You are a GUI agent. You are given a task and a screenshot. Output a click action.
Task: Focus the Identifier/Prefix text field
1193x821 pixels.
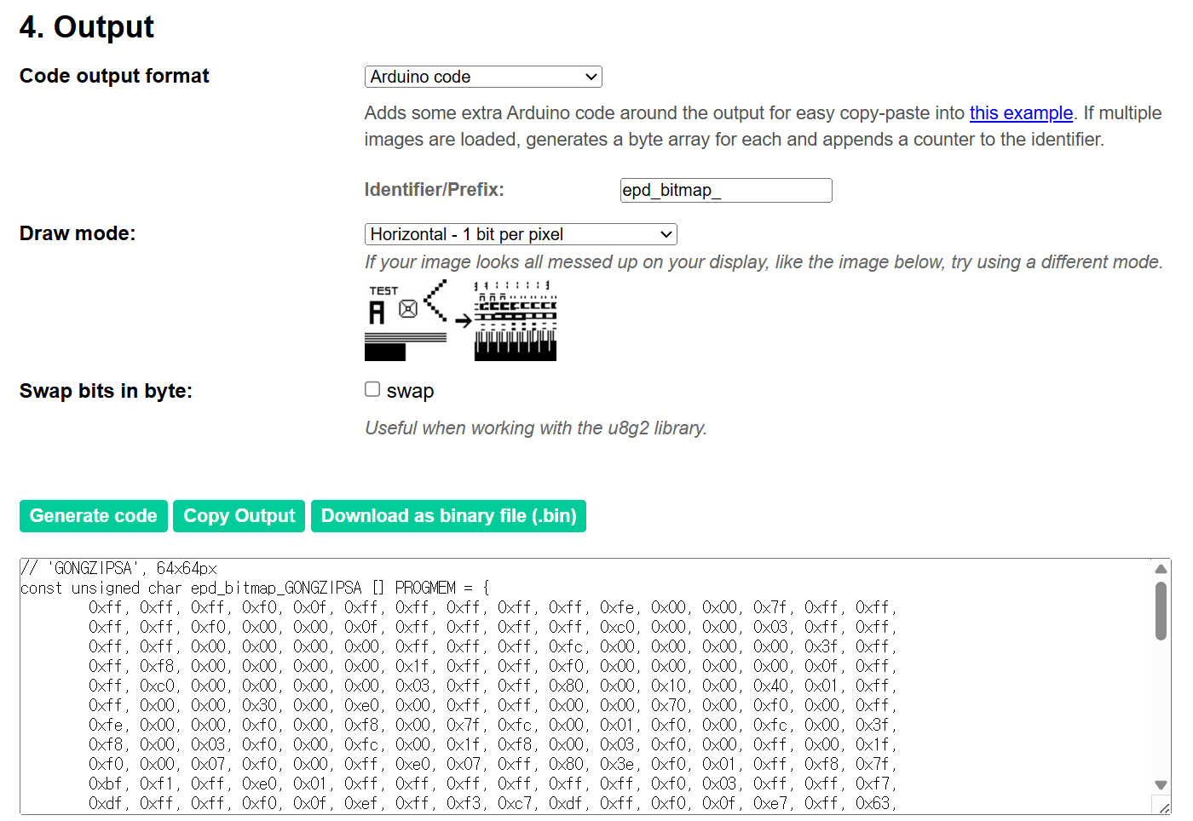tap(725, 190)
